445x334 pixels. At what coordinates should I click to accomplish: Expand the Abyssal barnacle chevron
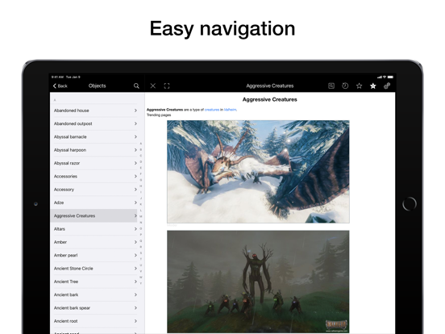pos(135,137)
